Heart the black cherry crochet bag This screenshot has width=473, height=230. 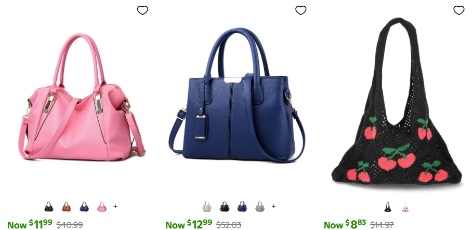(459, 10)
